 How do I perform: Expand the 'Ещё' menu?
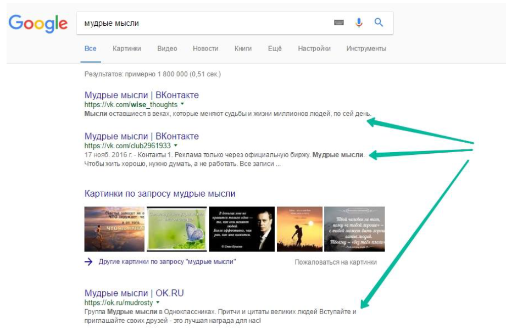275,49
